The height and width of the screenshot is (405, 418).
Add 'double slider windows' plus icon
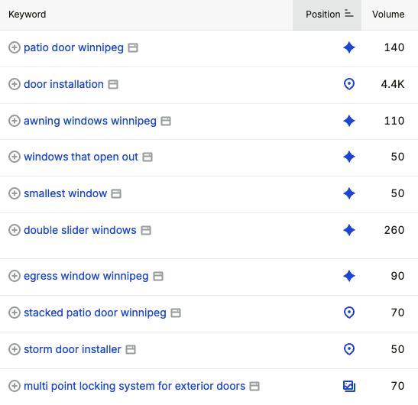coord(15,230)
